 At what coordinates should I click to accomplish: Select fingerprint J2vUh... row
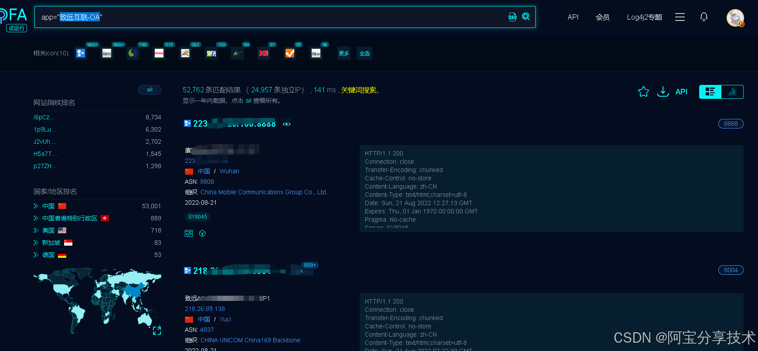[97, 142]
